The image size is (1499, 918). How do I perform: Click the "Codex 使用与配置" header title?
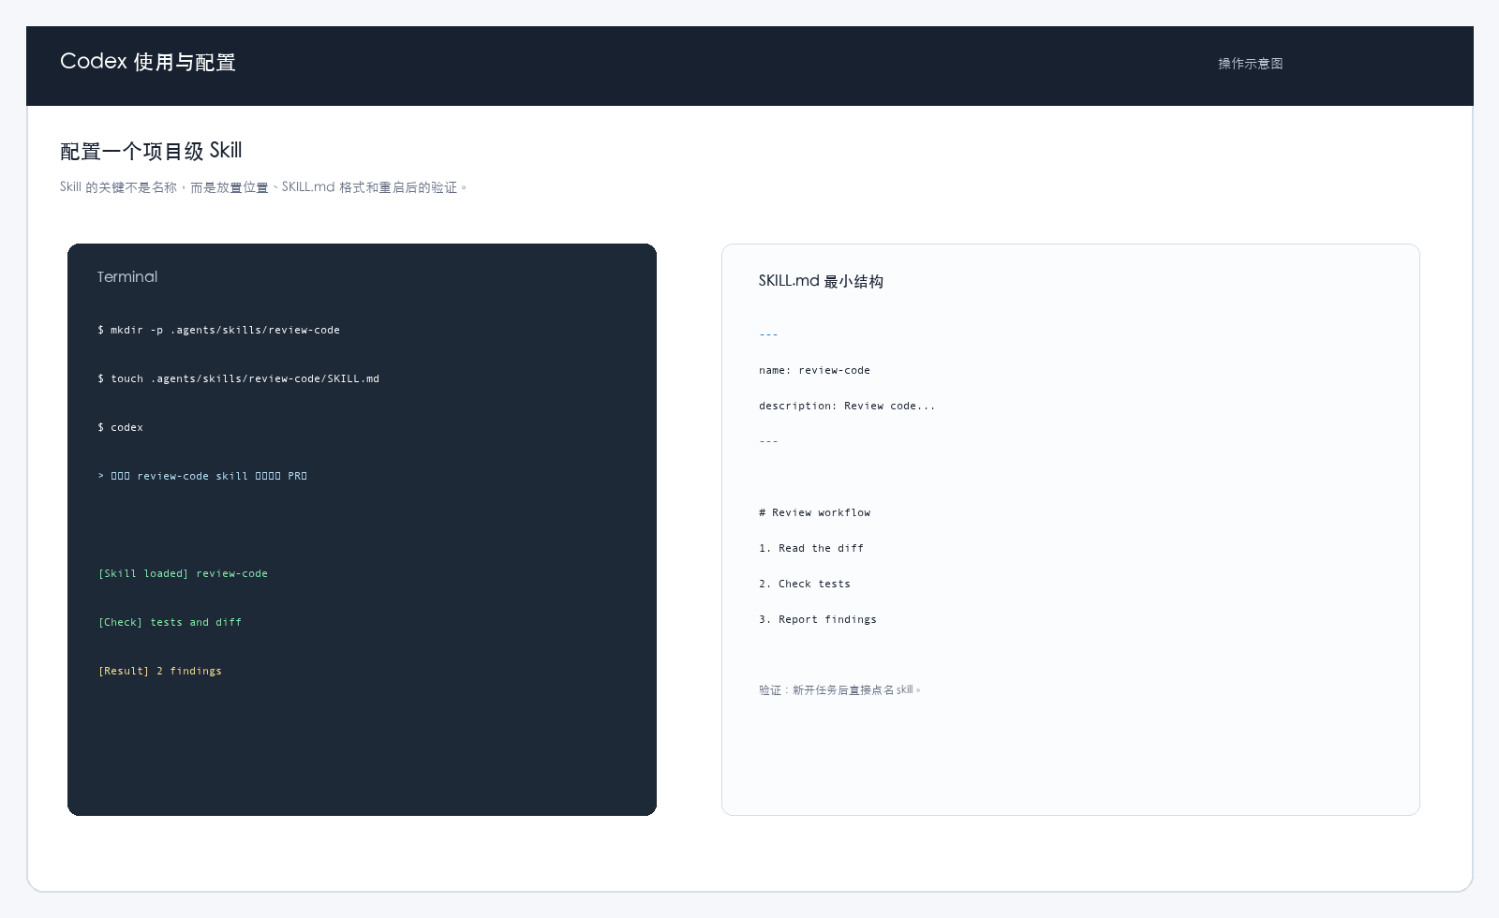click(x=147, y=62)
